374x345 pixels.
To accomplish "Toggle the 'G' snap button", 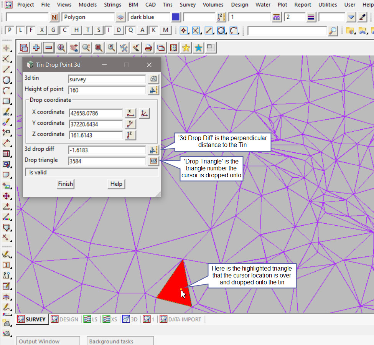I will click(53, 30).
